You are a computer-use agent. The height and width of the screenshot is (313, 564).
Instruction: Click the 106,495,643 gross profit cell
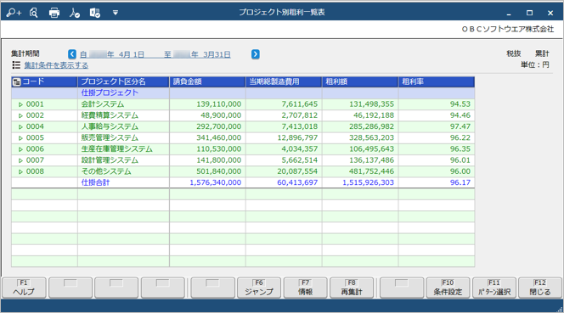(360, 148)
